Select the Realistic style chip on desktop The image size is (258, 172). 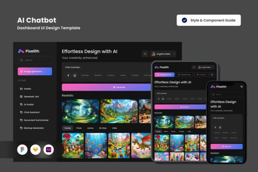click(98, 75)
